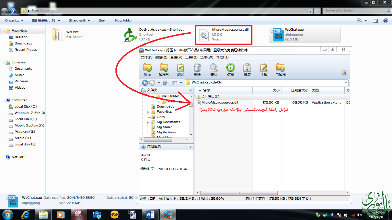The image size is (392, 220).
Task: Click the Windows Start orb
Action: [8, 214]
